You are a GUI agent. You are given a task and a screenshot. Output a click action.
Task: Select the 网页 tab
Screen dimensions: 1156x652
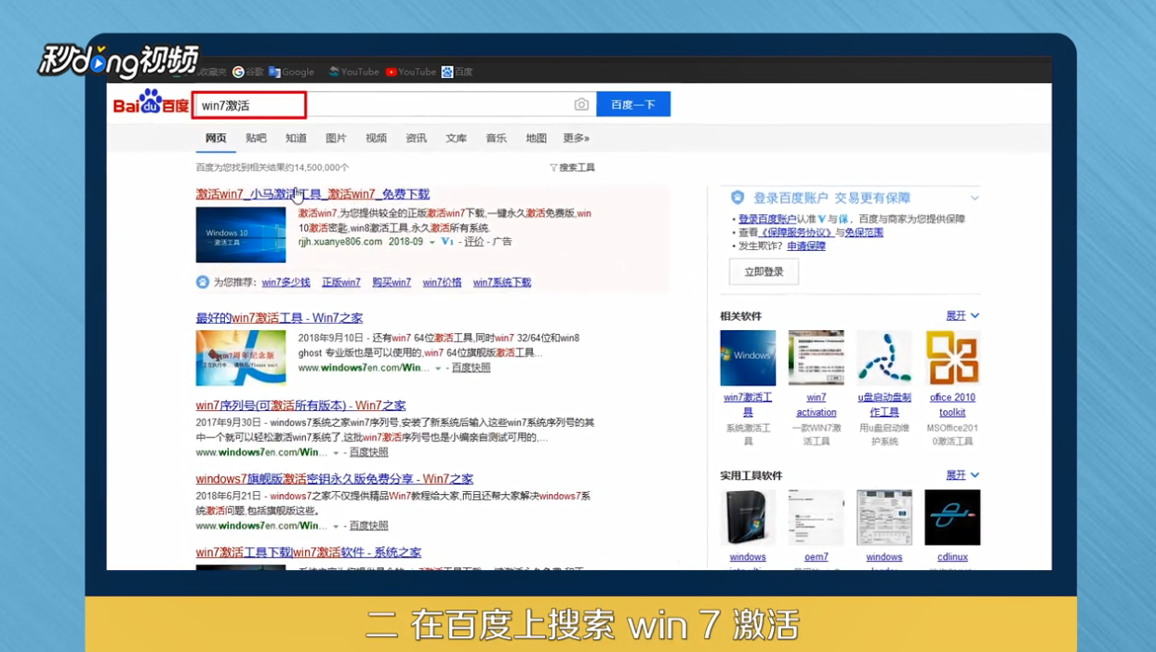pos(216,138)
